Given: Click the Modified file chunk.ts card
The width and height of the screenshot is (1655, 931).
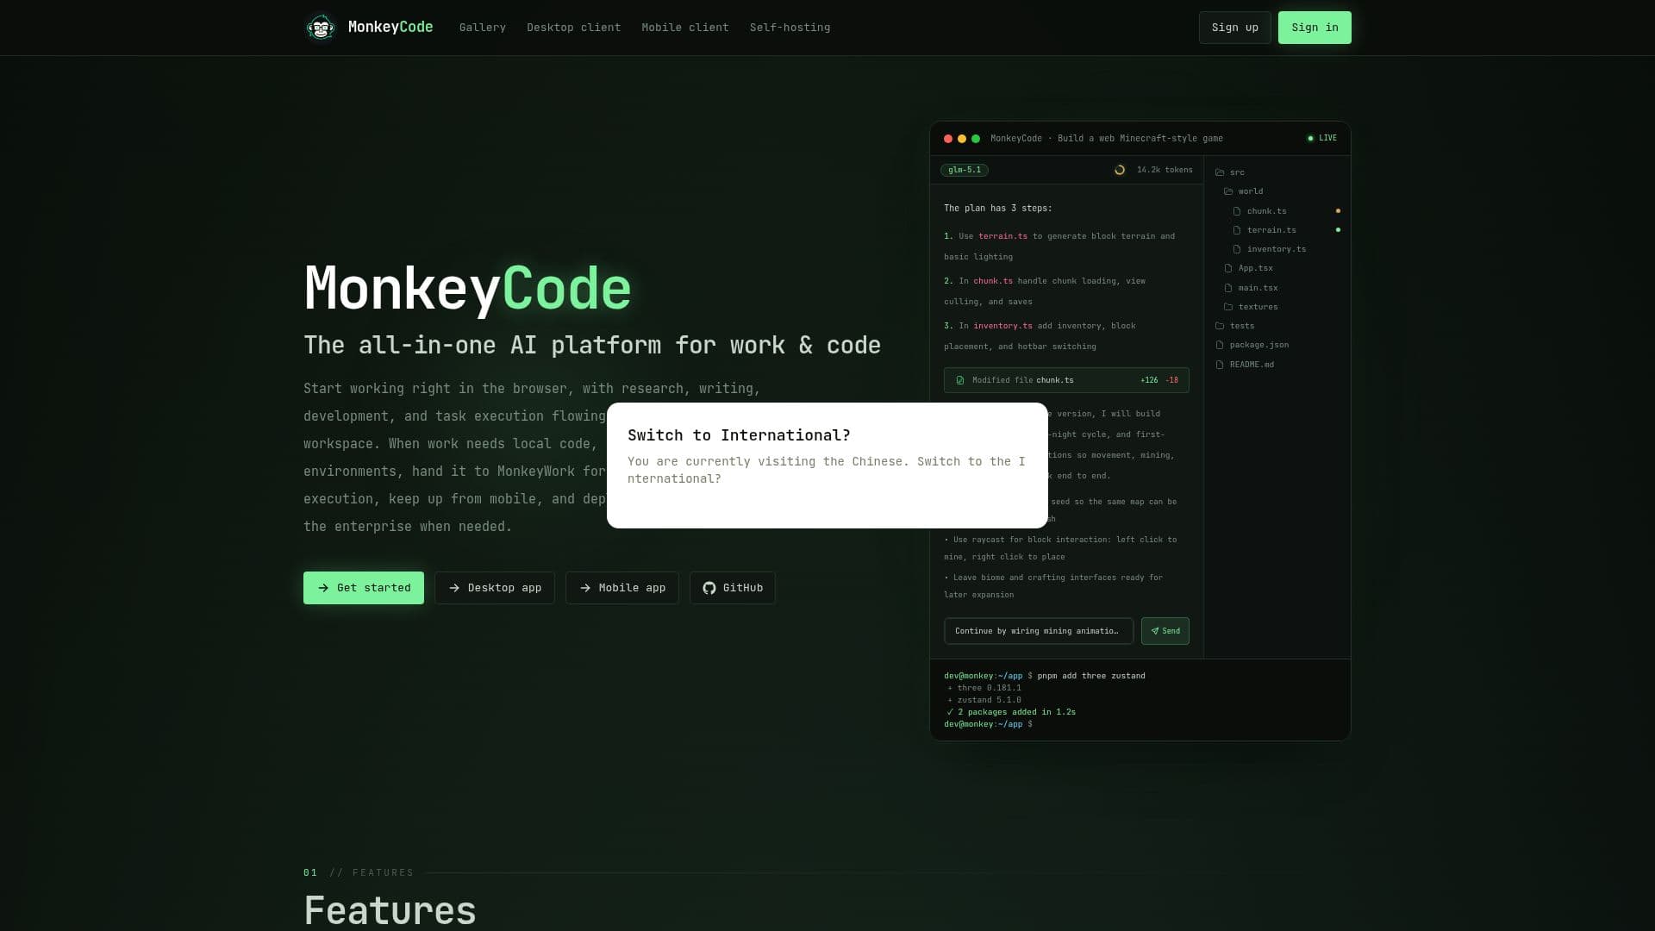Looking at the screenshot, I should [1066, 380].
